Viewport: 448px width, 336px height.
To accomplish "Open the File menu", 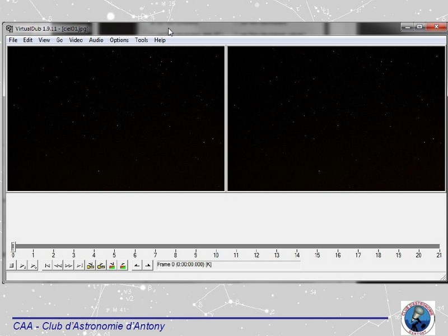I will 13,40.
